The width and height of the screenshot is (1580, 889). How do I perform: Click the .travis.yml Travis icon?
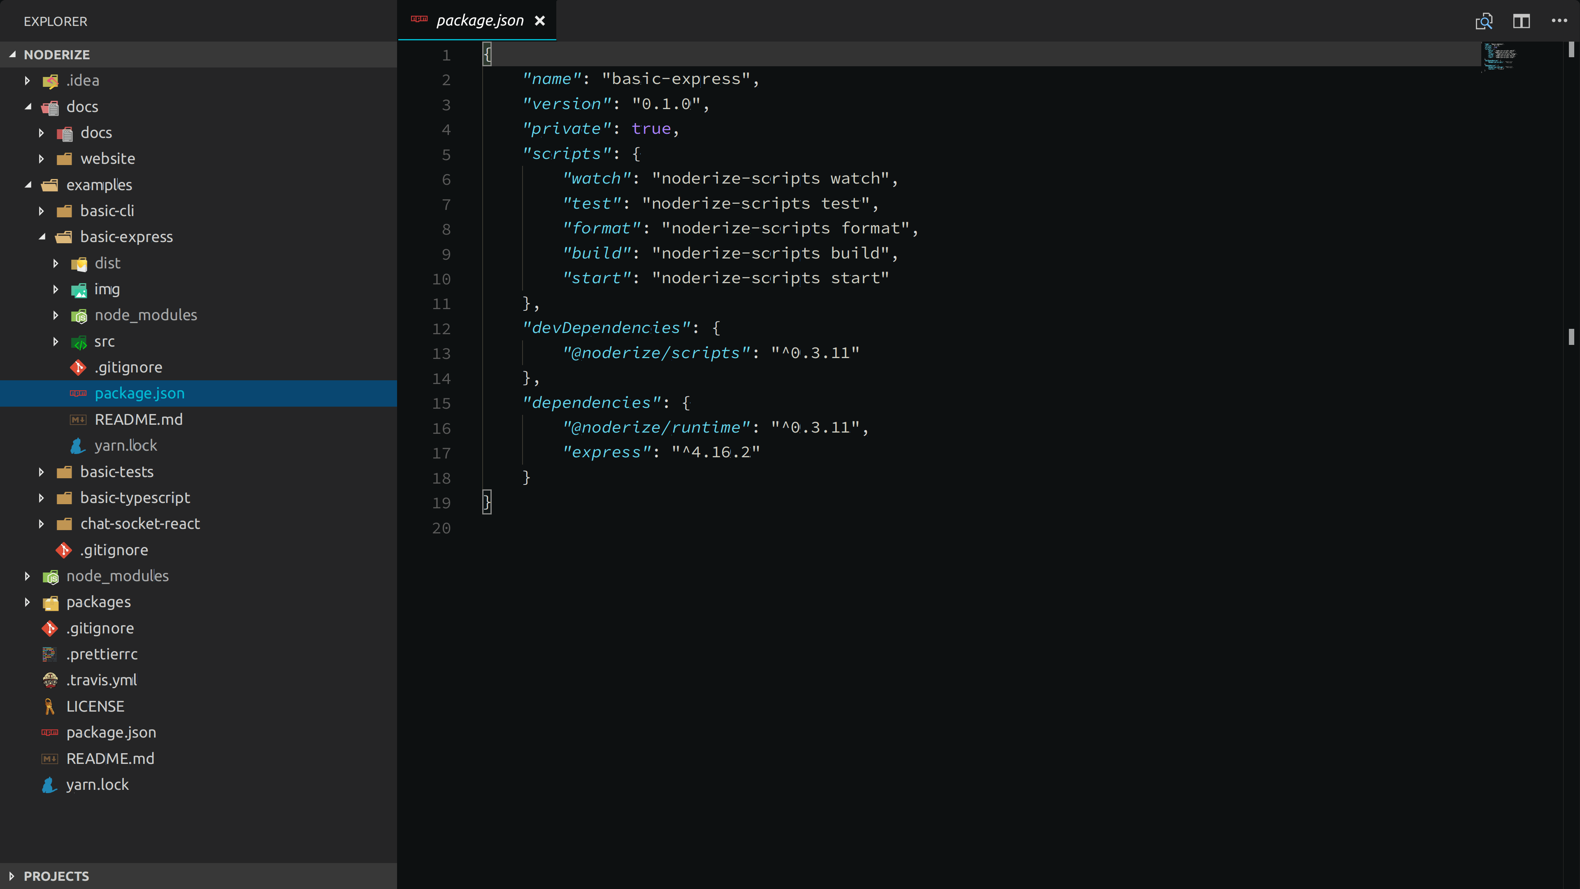pos(50,680)
